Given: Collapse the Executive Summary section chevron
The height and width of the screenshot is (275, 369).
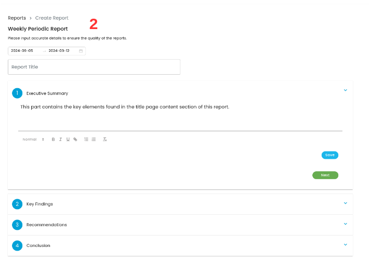Looking at the screenshot, I should click(345, 90).
